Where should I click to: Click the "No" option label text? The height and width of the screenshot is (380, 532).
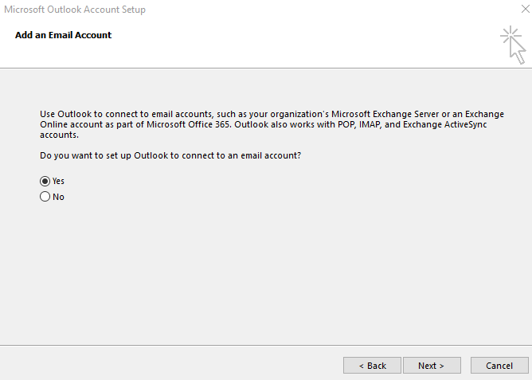58,197
